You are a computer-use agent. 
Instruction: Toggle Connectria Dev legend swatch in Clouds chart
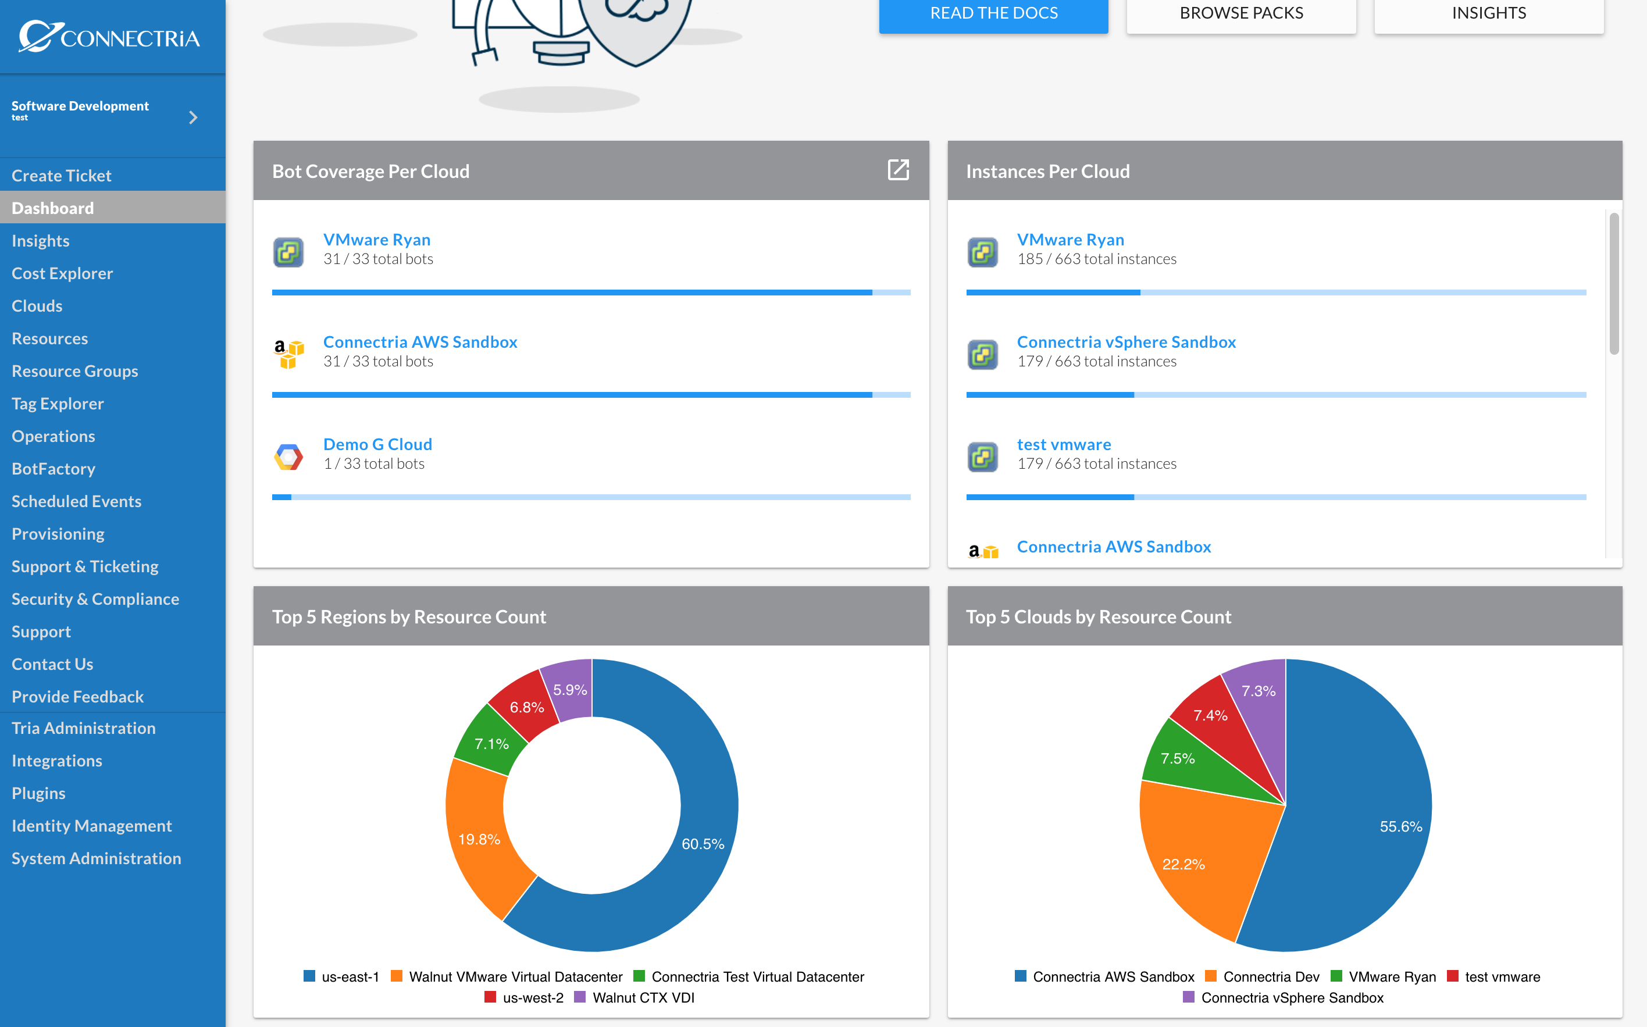tap(1210, 976)
